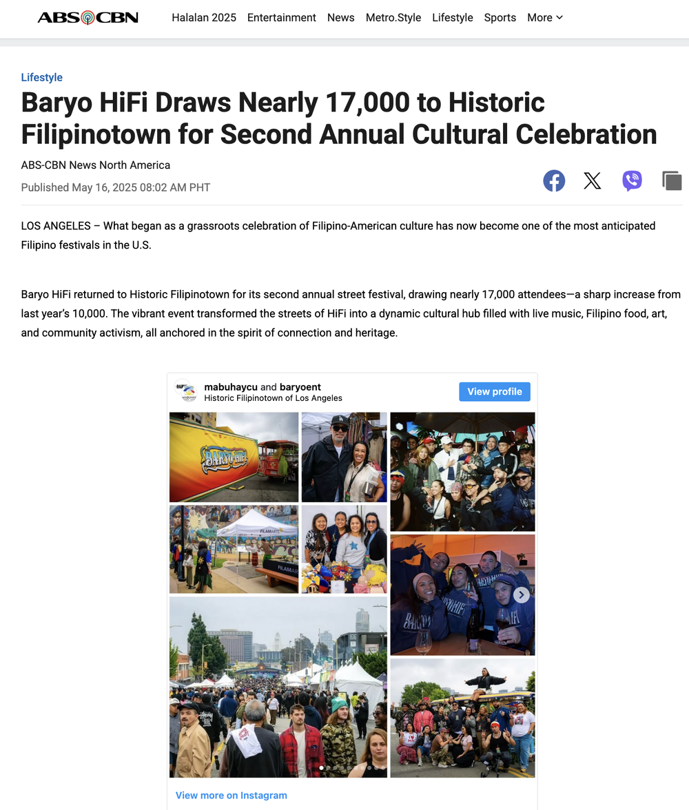Open the photo of the couple in front of the clothing rack
689x810 pixels.
point(344,457)
